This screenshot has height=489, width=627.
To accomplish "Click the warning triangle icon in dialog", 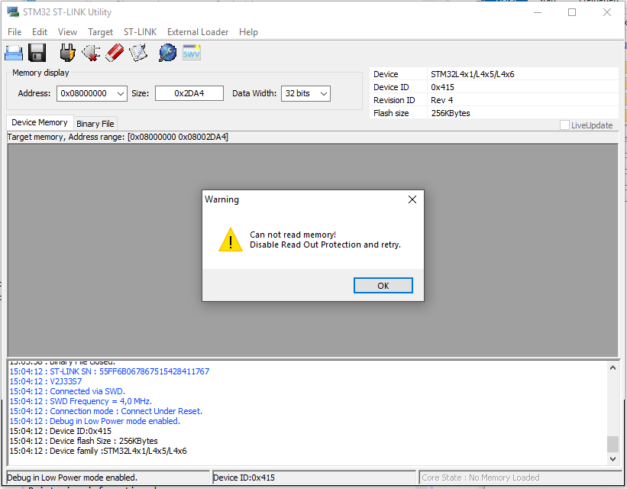I will point(231,240).
